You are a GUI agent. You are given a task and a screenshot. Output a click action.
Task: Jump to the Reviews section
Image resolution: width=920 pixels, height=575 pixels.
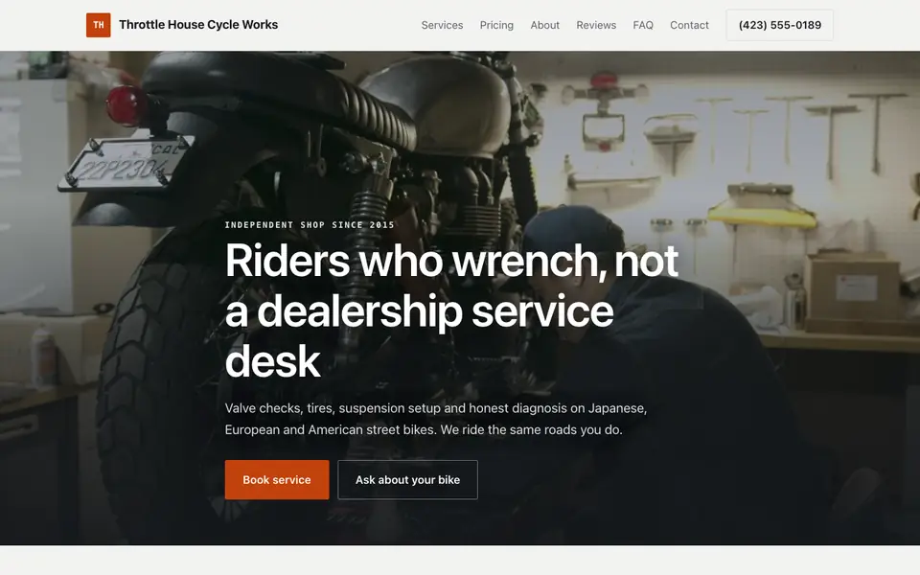coord(595,25)
